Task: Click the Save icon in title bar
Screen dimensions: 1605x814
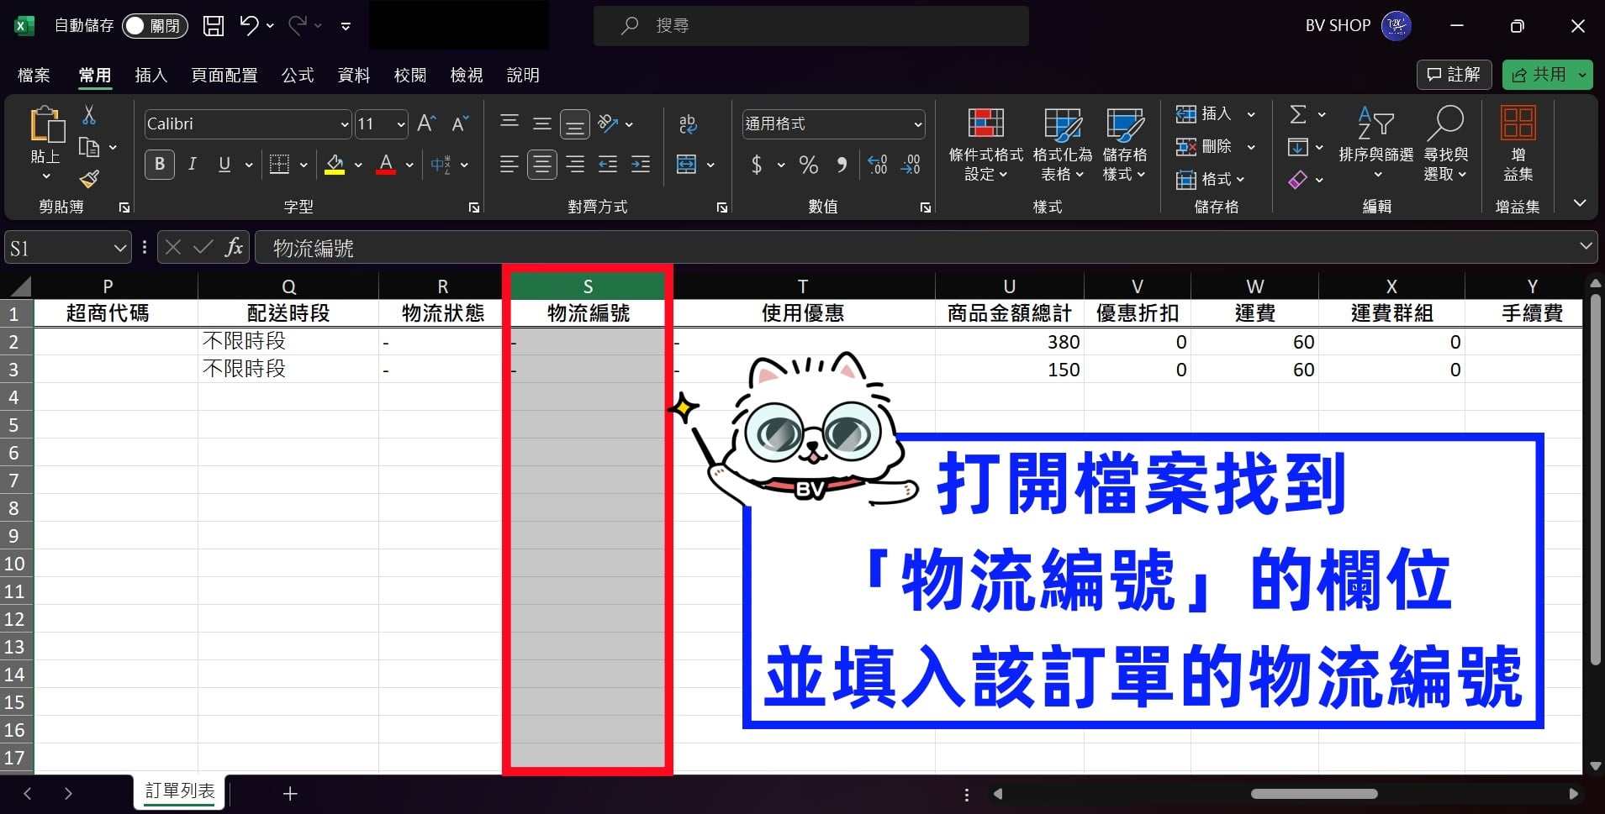Action: tap(214, 26)
